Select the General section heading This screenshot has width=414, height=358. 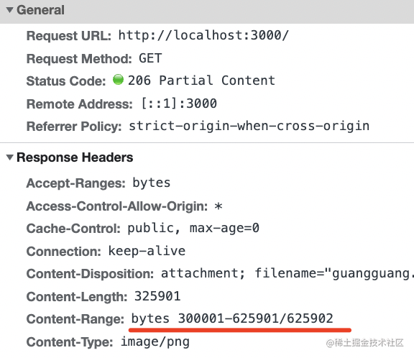pos(40,10)
